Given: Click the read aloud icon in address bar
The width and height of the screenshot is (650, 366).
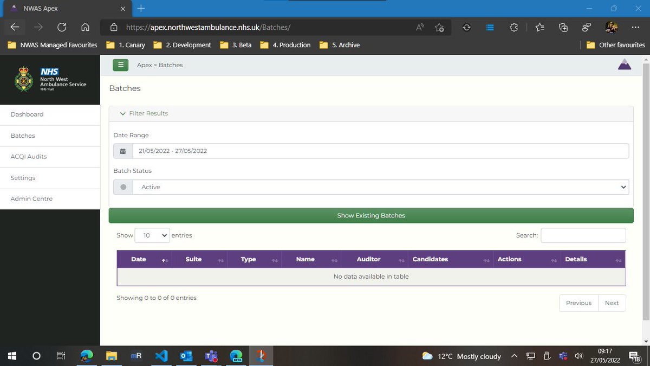Looking at the screenshot, I should tap(420, 27).
